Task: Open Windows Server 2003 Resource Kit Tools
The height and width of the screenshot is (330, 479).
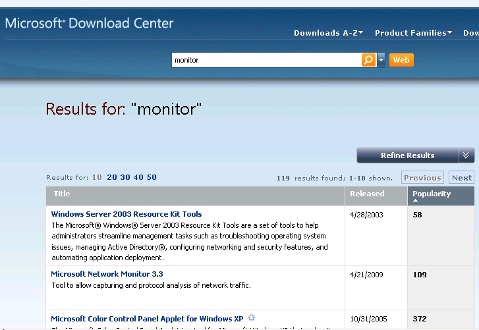Action: tap(127, 214)
